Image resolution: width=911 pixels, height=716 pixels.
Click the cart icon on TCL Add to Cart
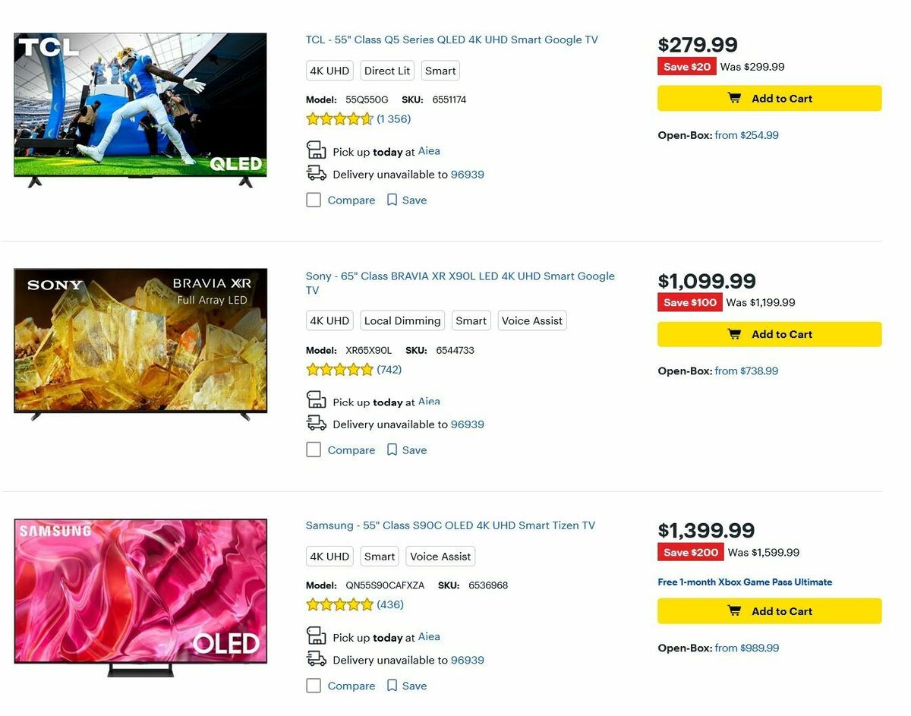click(734, 98)
